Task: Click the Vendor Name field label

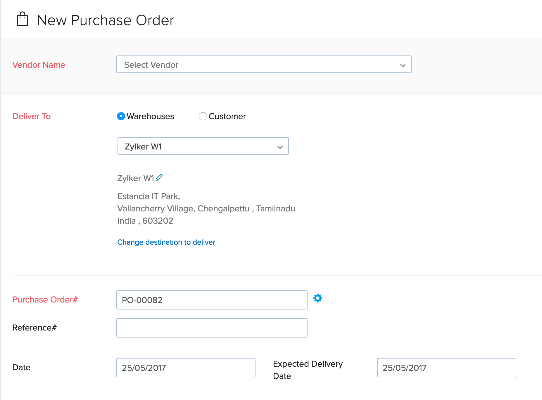Action: [39, 65]
